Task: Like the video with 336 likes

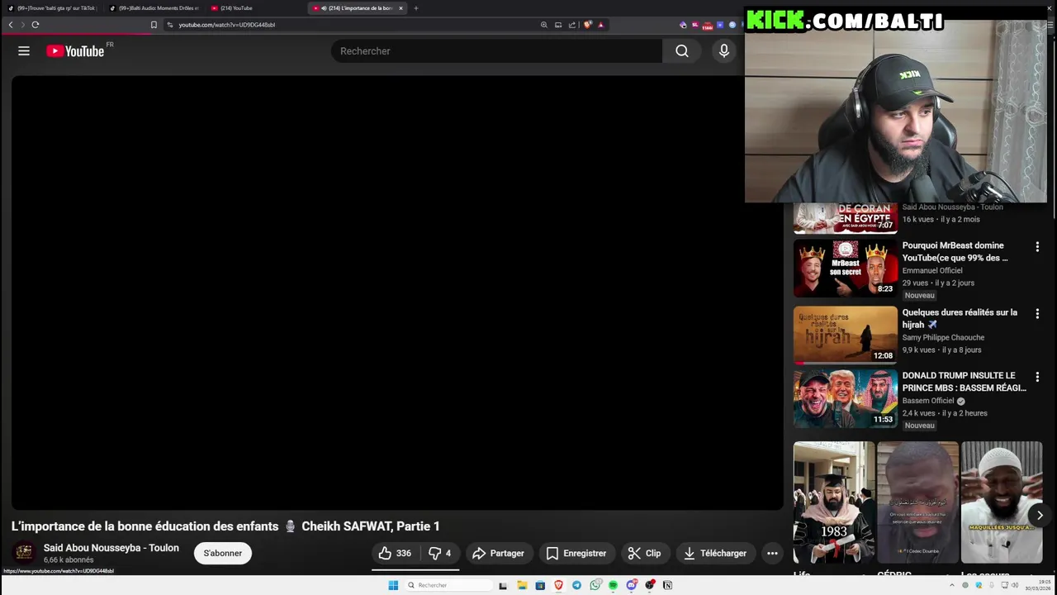Action: 396,553
